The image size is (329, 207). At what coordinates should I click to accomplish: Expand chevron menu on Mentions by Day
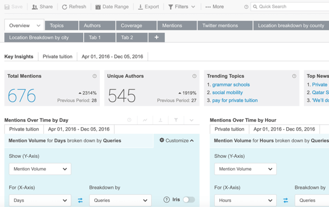pos(191,120)
